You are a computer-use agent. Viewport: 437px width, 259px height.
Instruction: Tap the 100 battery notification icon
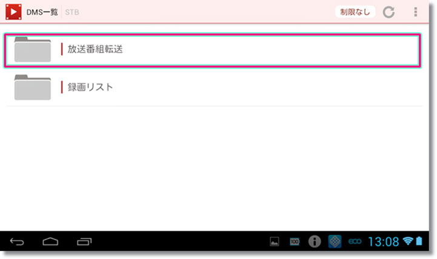(295, 241)
